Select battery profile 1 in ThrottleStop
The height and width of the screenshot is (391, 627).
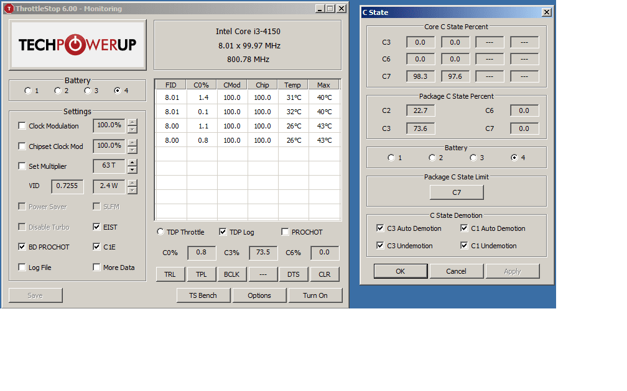point(27,91)
